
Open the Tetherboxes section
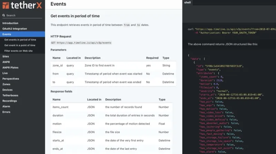10,95
